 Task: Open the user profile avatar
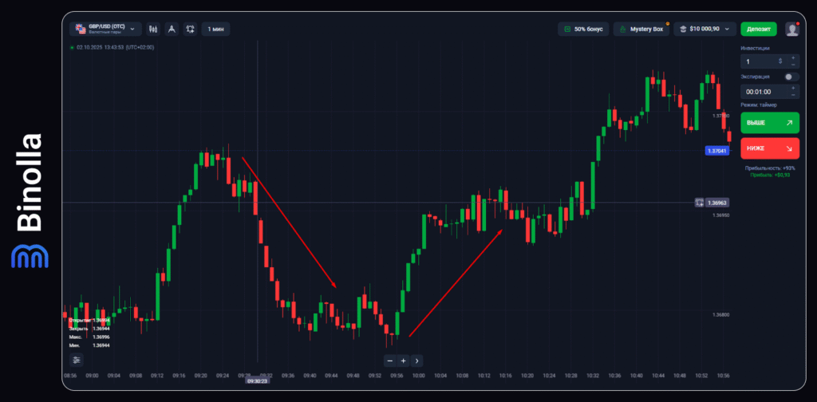[x=791, y=29]
